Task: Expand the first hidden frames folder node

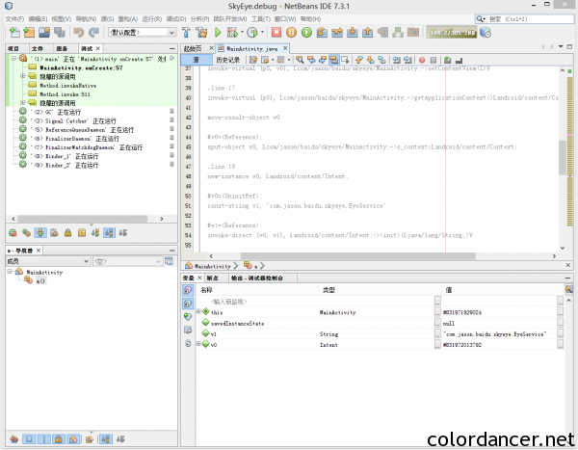Action: tap(23, 76)
